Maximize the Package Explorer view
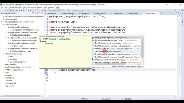This screenshot has height=103, width=184. pyautogui.click(x=42, y=13)
